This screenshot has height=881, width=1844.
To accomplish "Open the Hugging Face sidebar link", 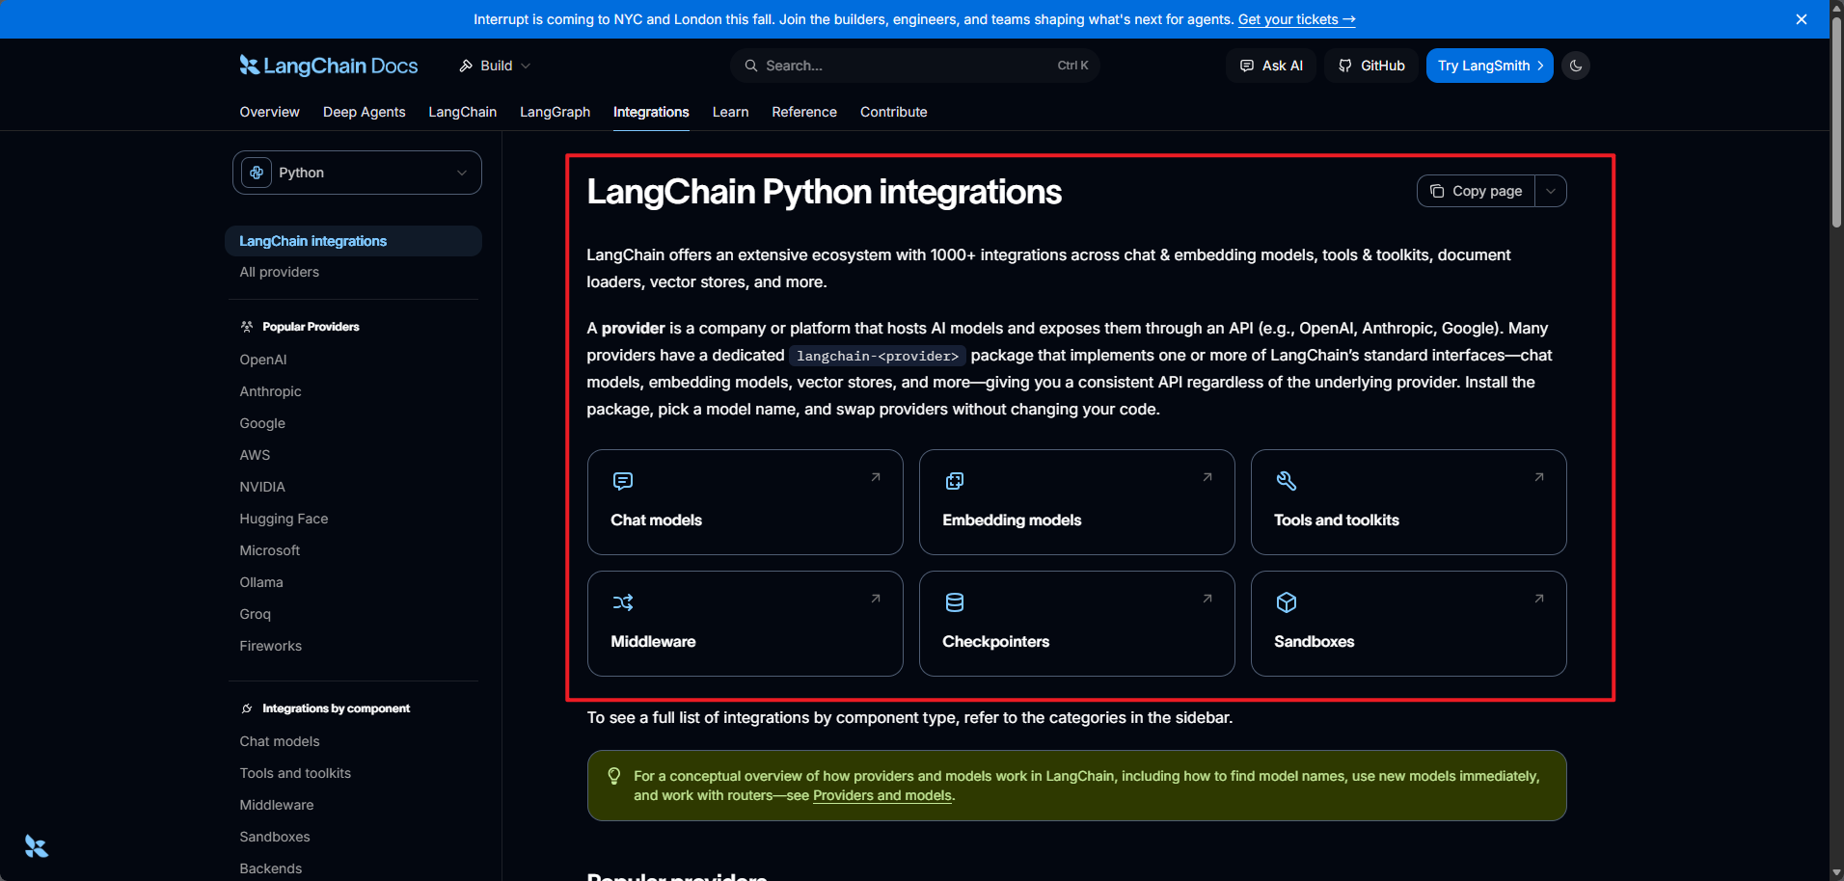I will pyautogui.click(x=285, y=519).
